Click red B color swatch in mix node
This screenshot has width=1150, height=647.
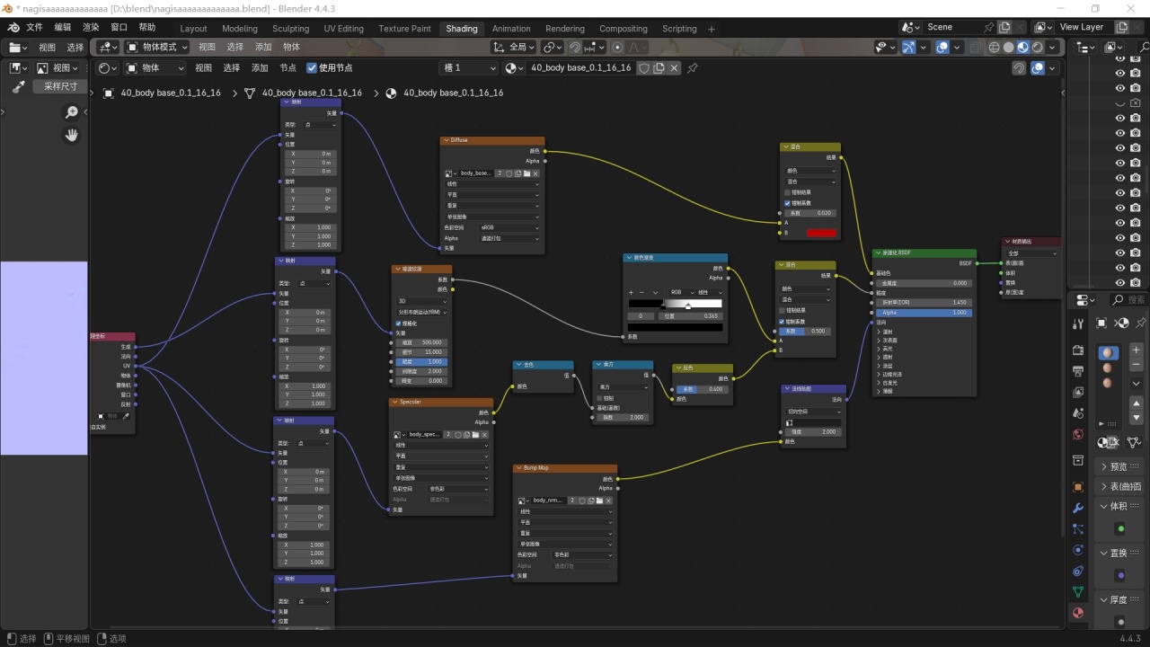tap(821, 234)
